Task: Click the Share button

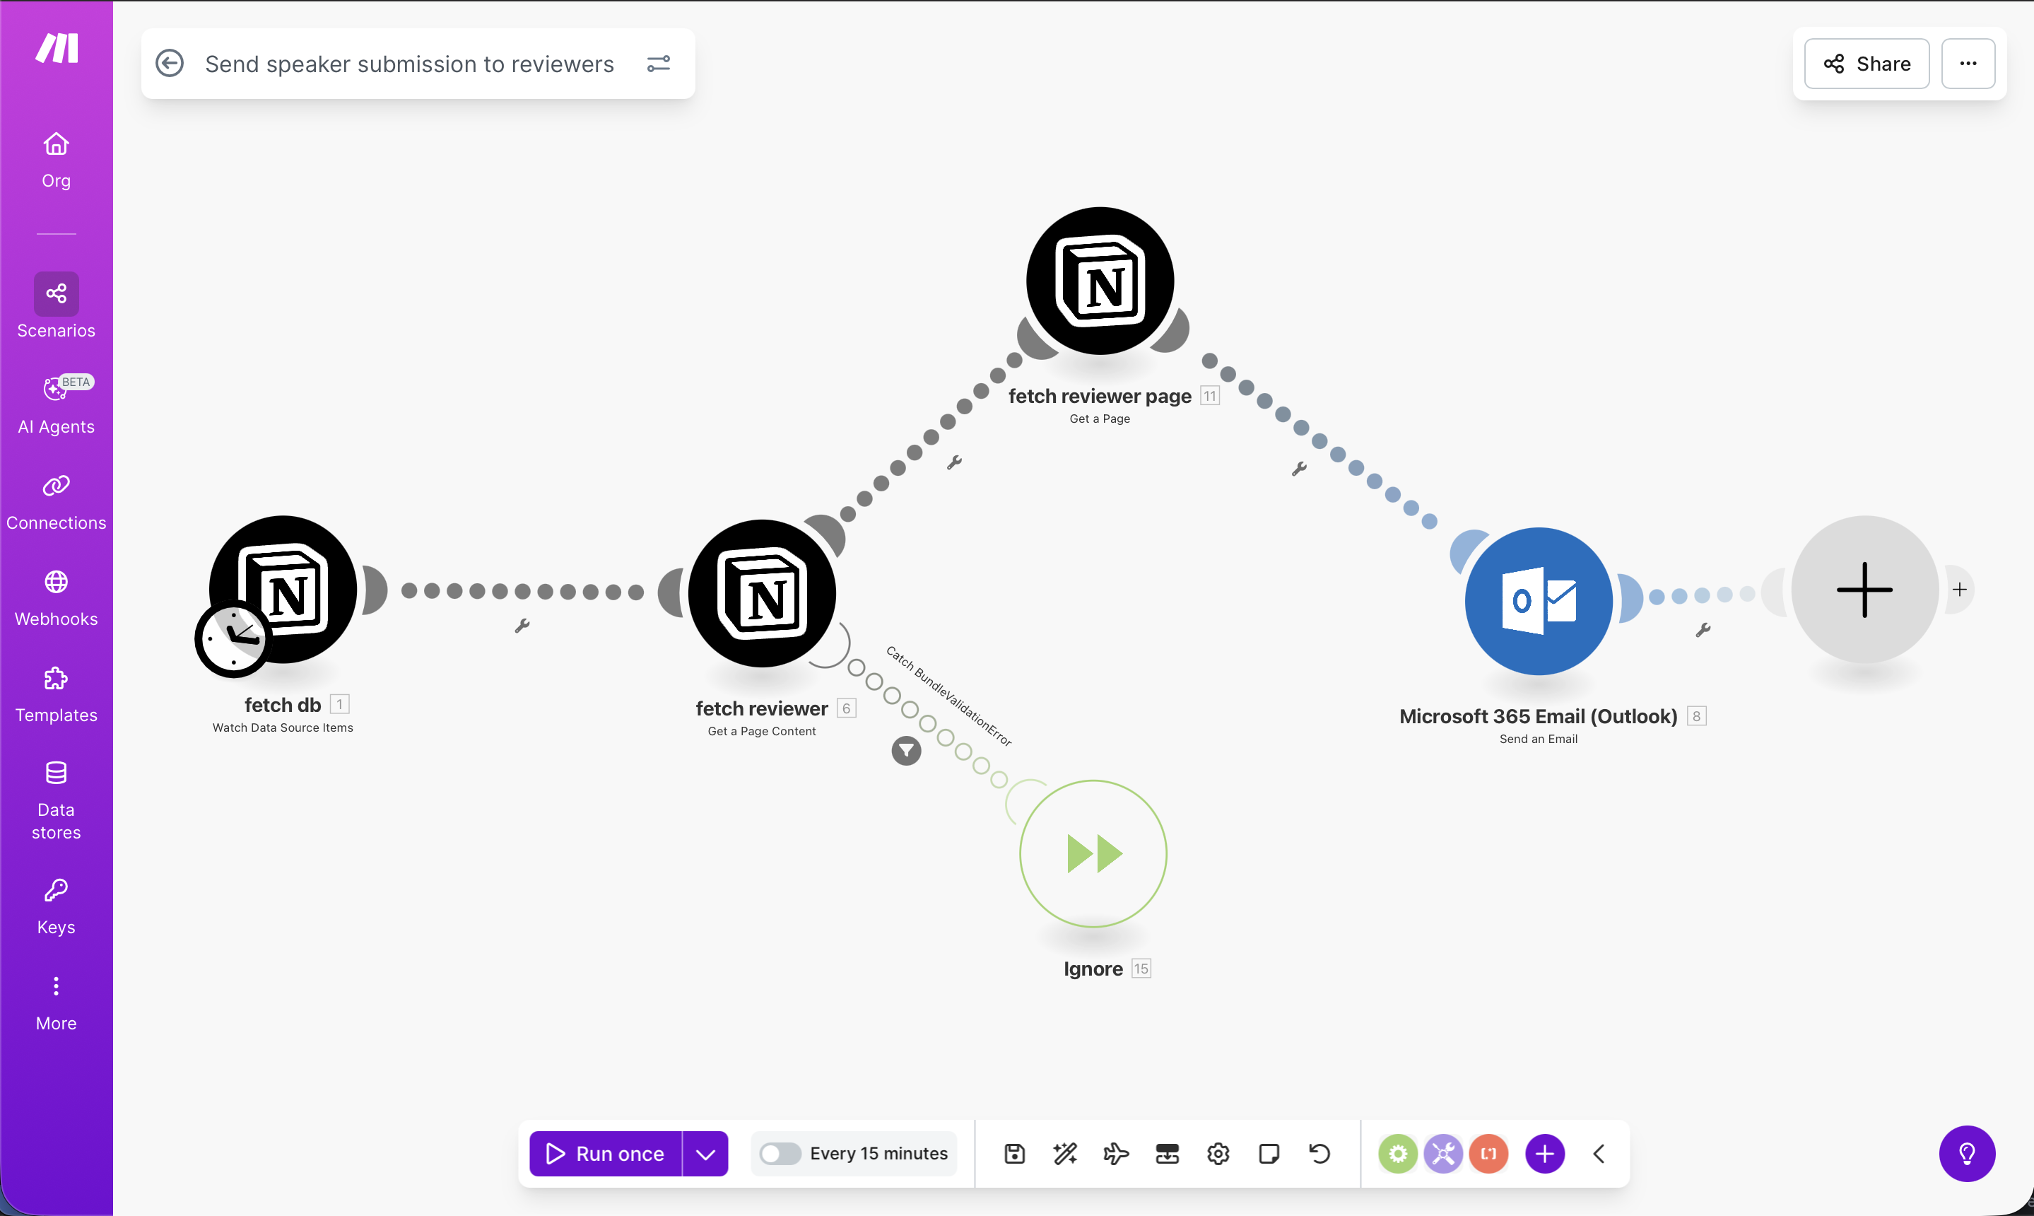Action: click(x=1866, y=63)
